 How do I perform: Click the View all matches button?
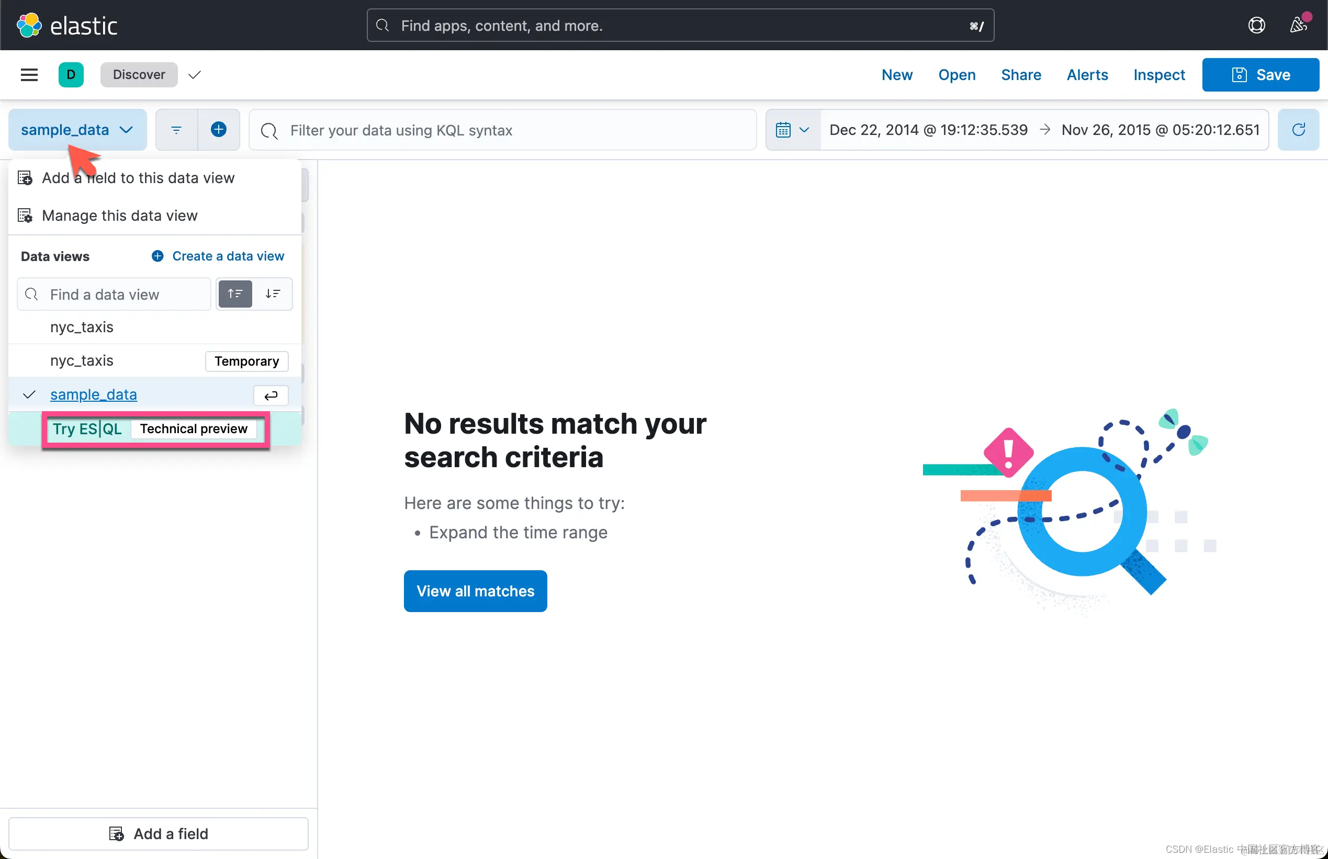click(x=475, y=591)
